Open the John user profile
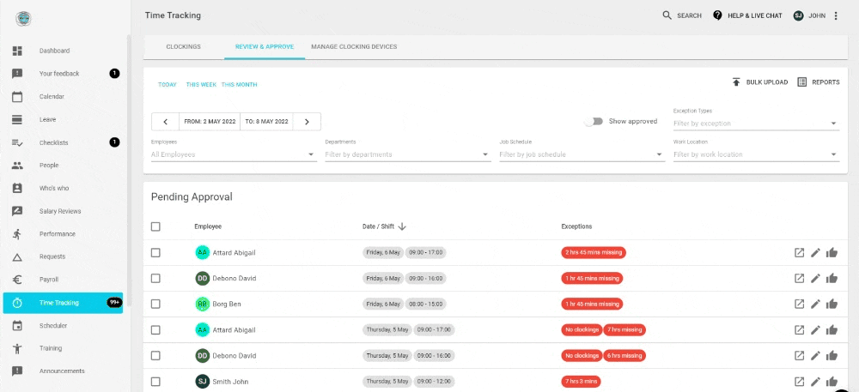 point(809,15)
